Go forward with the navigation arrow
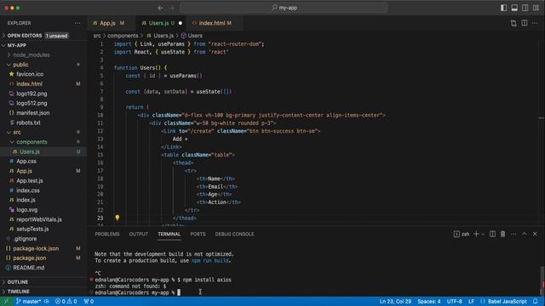The height and width of the screenshot is (306, 545). coord(171,8)
